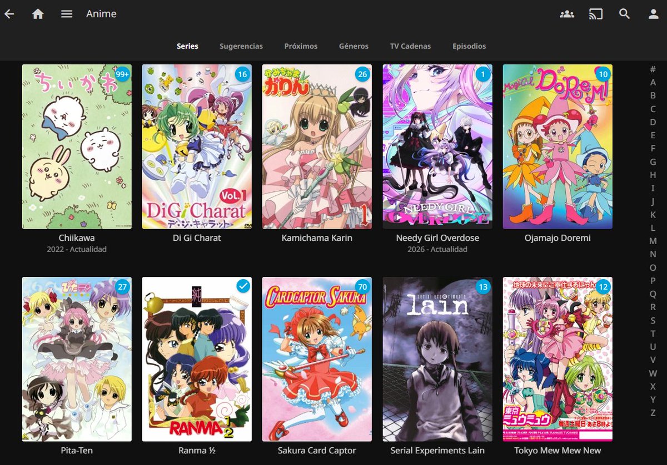Open the Sakura Card Captor poster

pos(317,359)
